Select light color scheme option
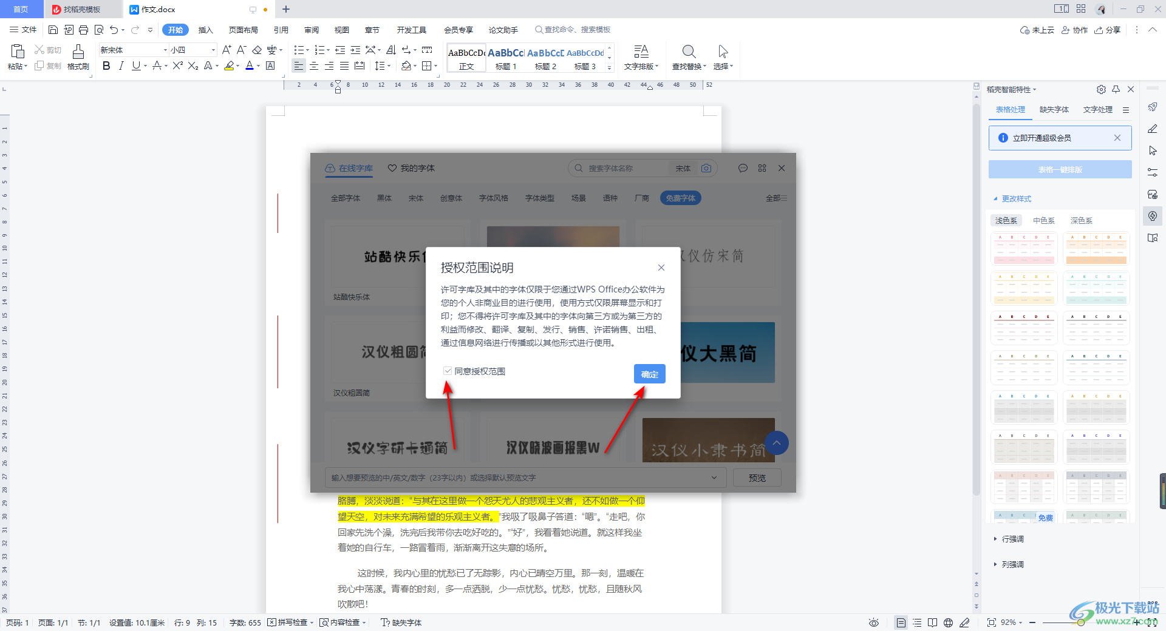1166x631 pixels. pyautogui.click(x=1006, y=220)
